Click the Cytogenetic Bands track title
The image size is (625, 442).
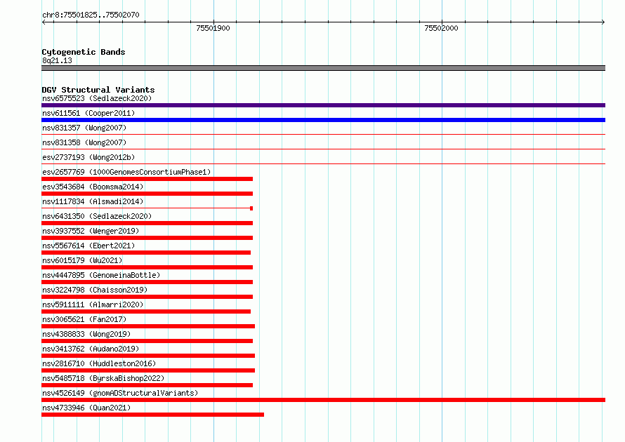(x=84, y=52)
